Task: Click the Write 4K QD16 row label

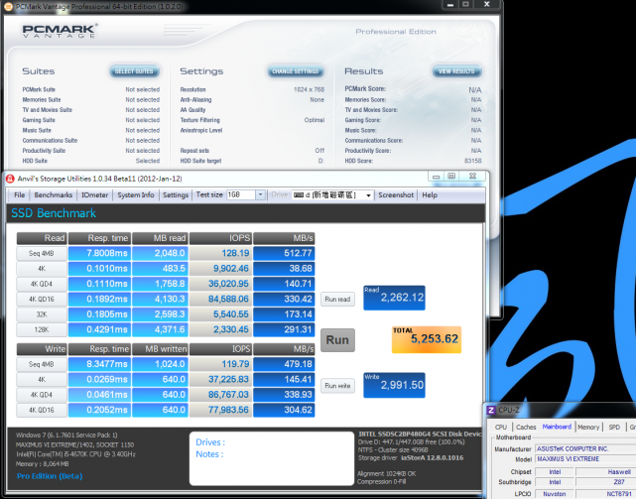Action: (x=42, y=410)
